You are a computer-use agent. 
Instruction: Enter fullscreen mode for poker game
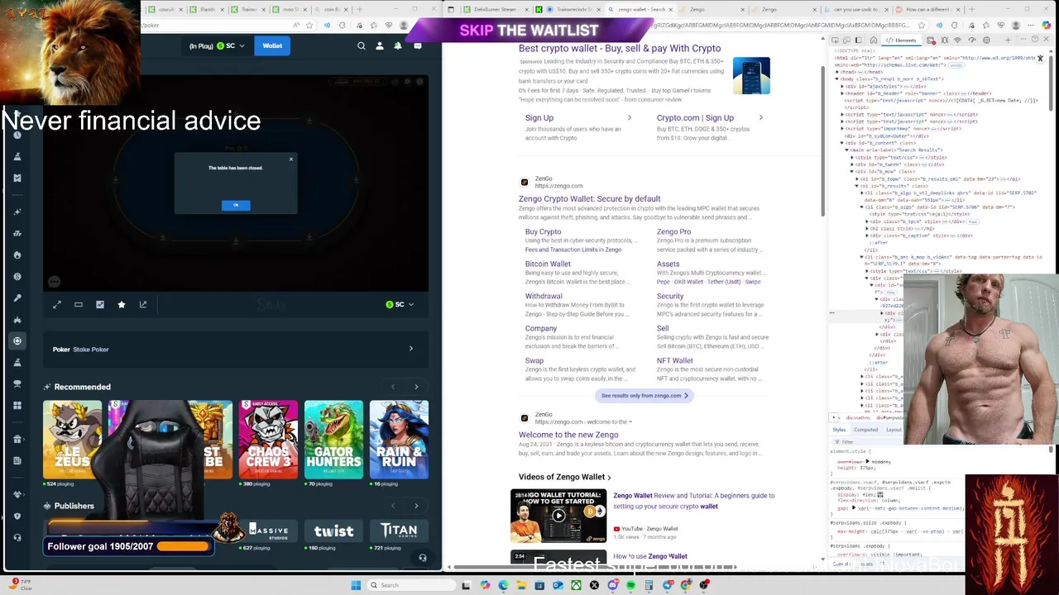57,305
